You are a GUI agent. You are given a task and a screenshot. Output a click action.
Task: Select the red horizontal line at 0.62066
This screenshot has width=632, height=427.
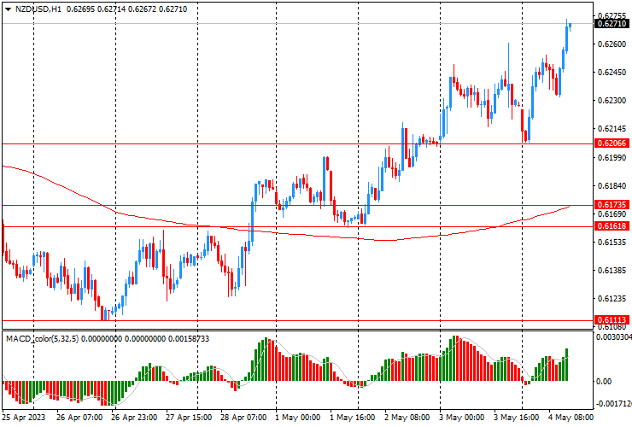pos(256,143)
